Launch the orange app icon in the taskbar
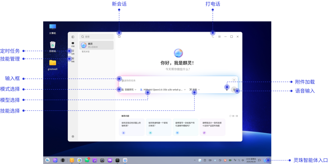The image size is (328, 164). click(72, 160)
